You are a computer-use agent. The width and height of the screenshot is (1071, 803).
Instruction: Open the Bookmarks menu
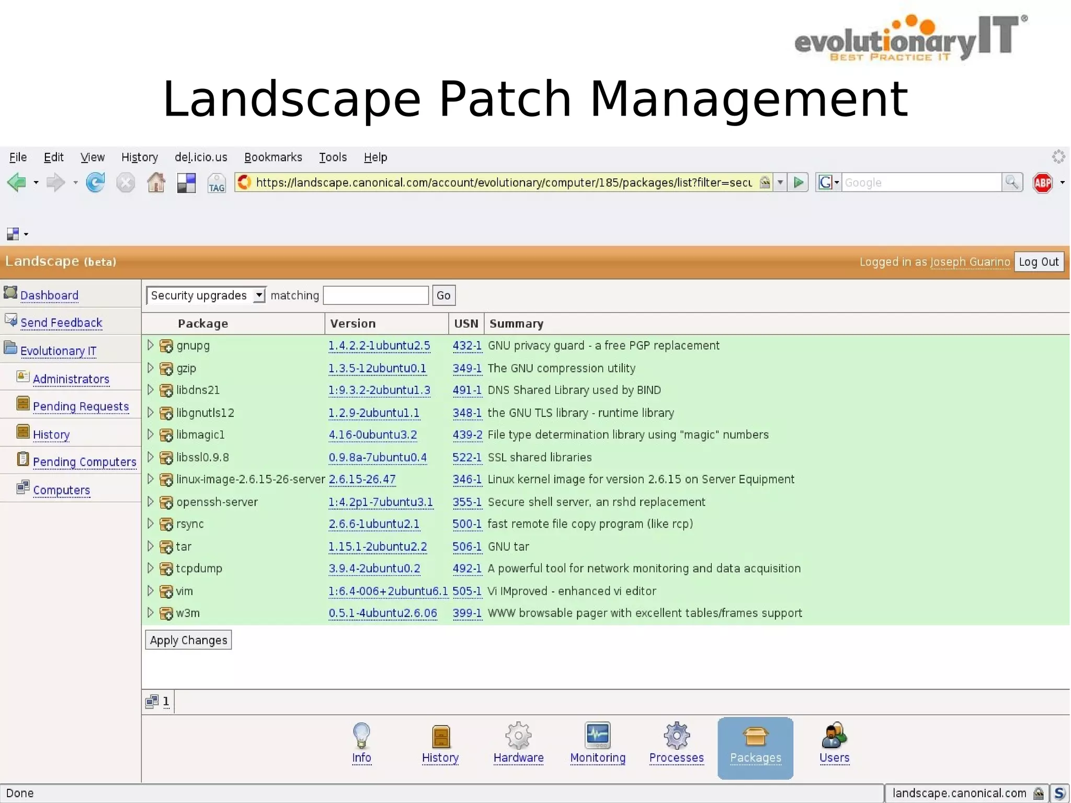point(273,157)
